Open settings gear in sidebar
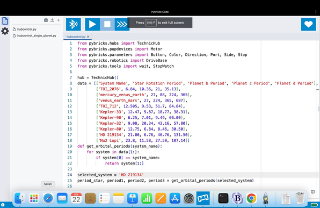 tap(5, 31)
